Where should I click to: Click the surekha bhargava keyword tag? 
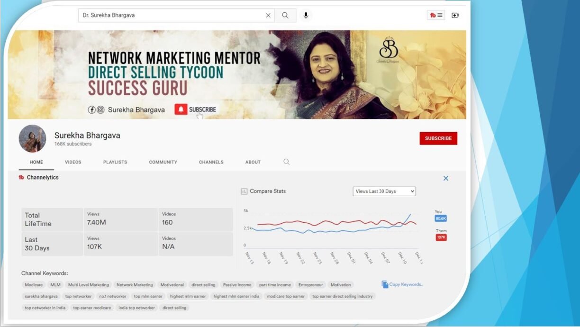click(x=41, y=296)
